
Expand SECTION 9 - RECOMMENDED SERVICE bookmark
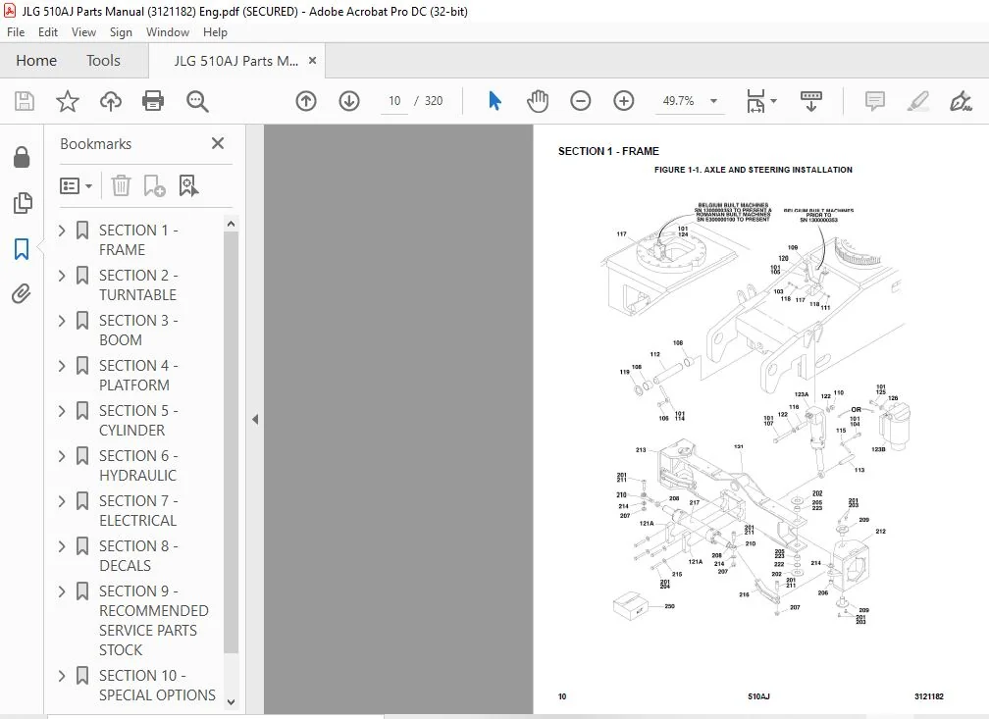click(62, 591)
